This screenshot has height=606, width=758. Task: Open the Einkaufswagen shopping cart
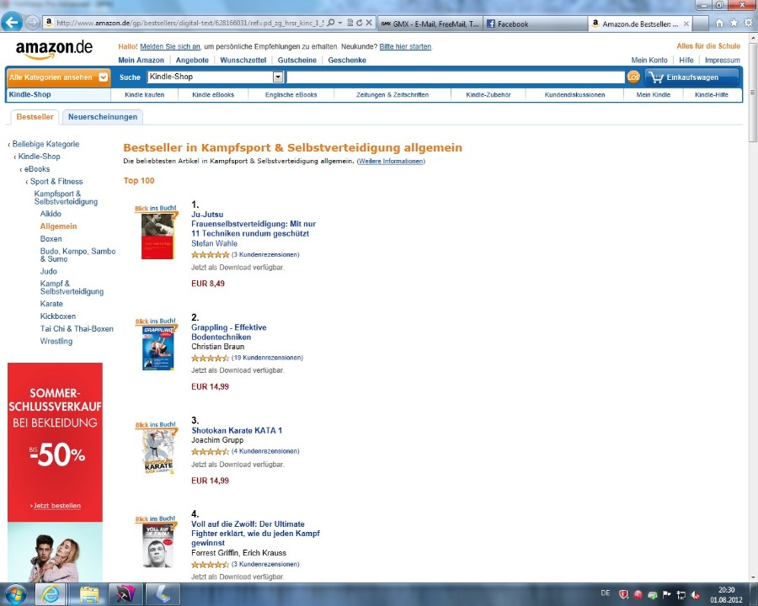tap(691, 77)
